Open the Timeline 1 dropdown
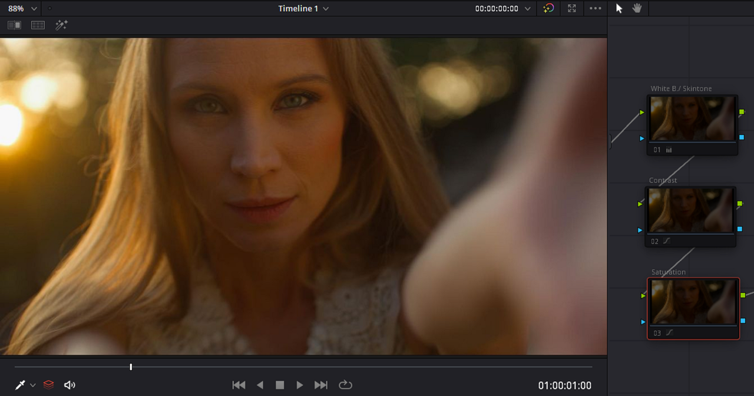 [303, 9]
